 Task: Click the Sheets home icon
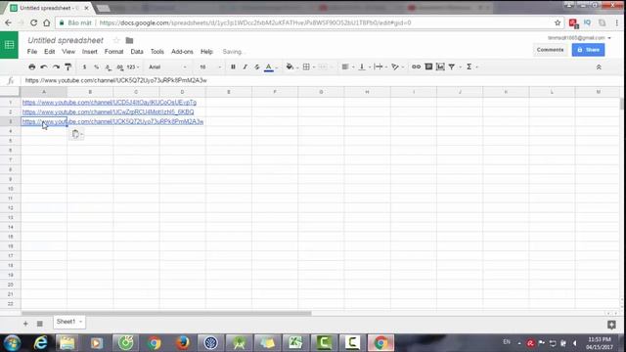point(9,45)
